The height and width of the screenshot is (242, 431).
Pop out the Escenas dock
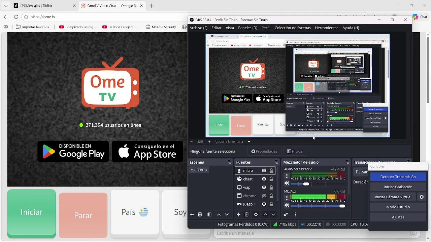point(229,162)
